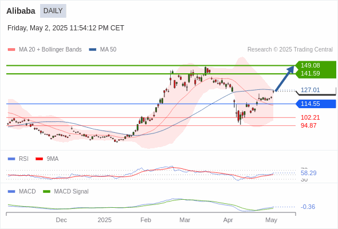This screenshot has height=229, width=338.
Task: Click the May axis label
Action: (x=271, y=220)
